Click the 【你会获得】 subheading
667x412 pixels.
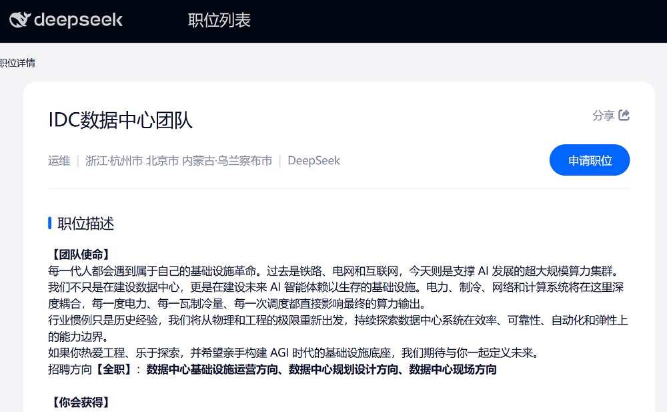[x=81, y=402]
